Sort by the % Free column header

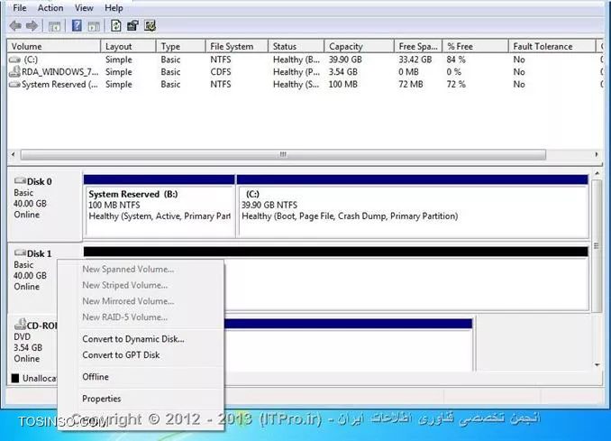tap(476, 46)
